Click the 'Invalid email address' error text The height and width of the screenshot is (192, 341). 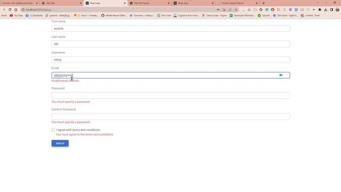click(x=65, y=81)
